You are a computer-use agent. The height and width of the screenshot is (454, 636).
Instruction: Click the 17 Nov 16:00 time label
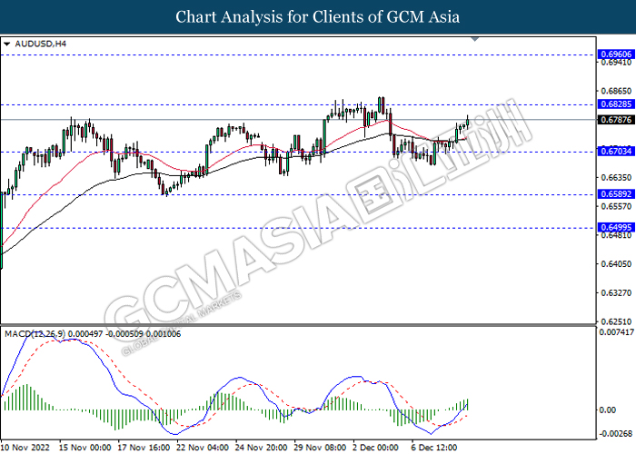click(x=144, y=448)
